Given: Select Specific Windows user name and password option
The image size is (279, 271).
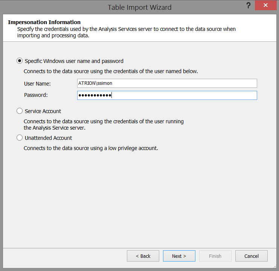Looking at the screenshot, I should point(20,61).
